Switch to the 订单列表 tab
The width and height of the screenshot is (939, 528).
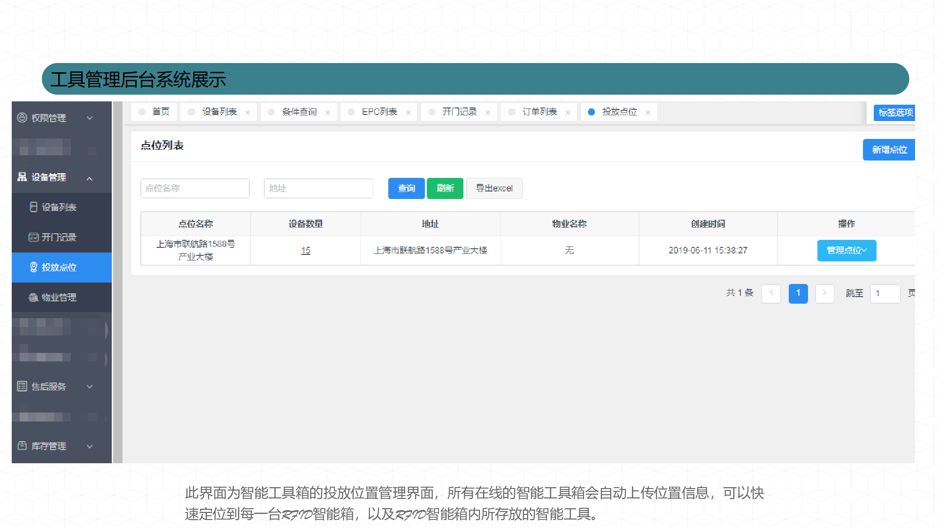[x=539, y=112]
